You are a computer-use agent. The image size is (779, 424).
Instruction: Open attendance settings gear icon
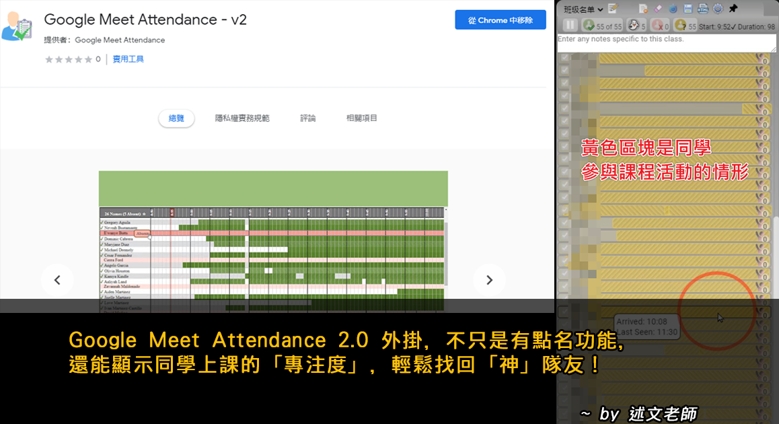point(718,9)
